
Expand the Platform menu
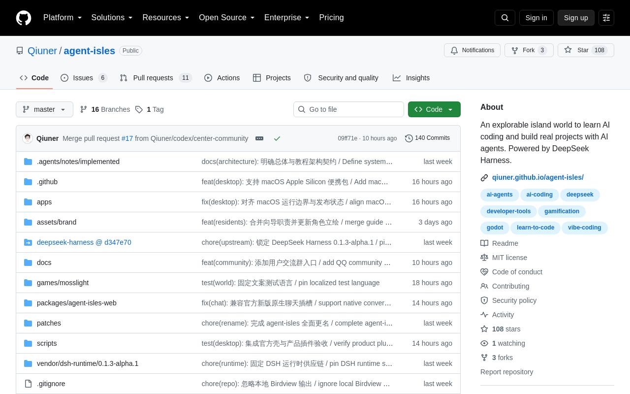tap(63, 18)
